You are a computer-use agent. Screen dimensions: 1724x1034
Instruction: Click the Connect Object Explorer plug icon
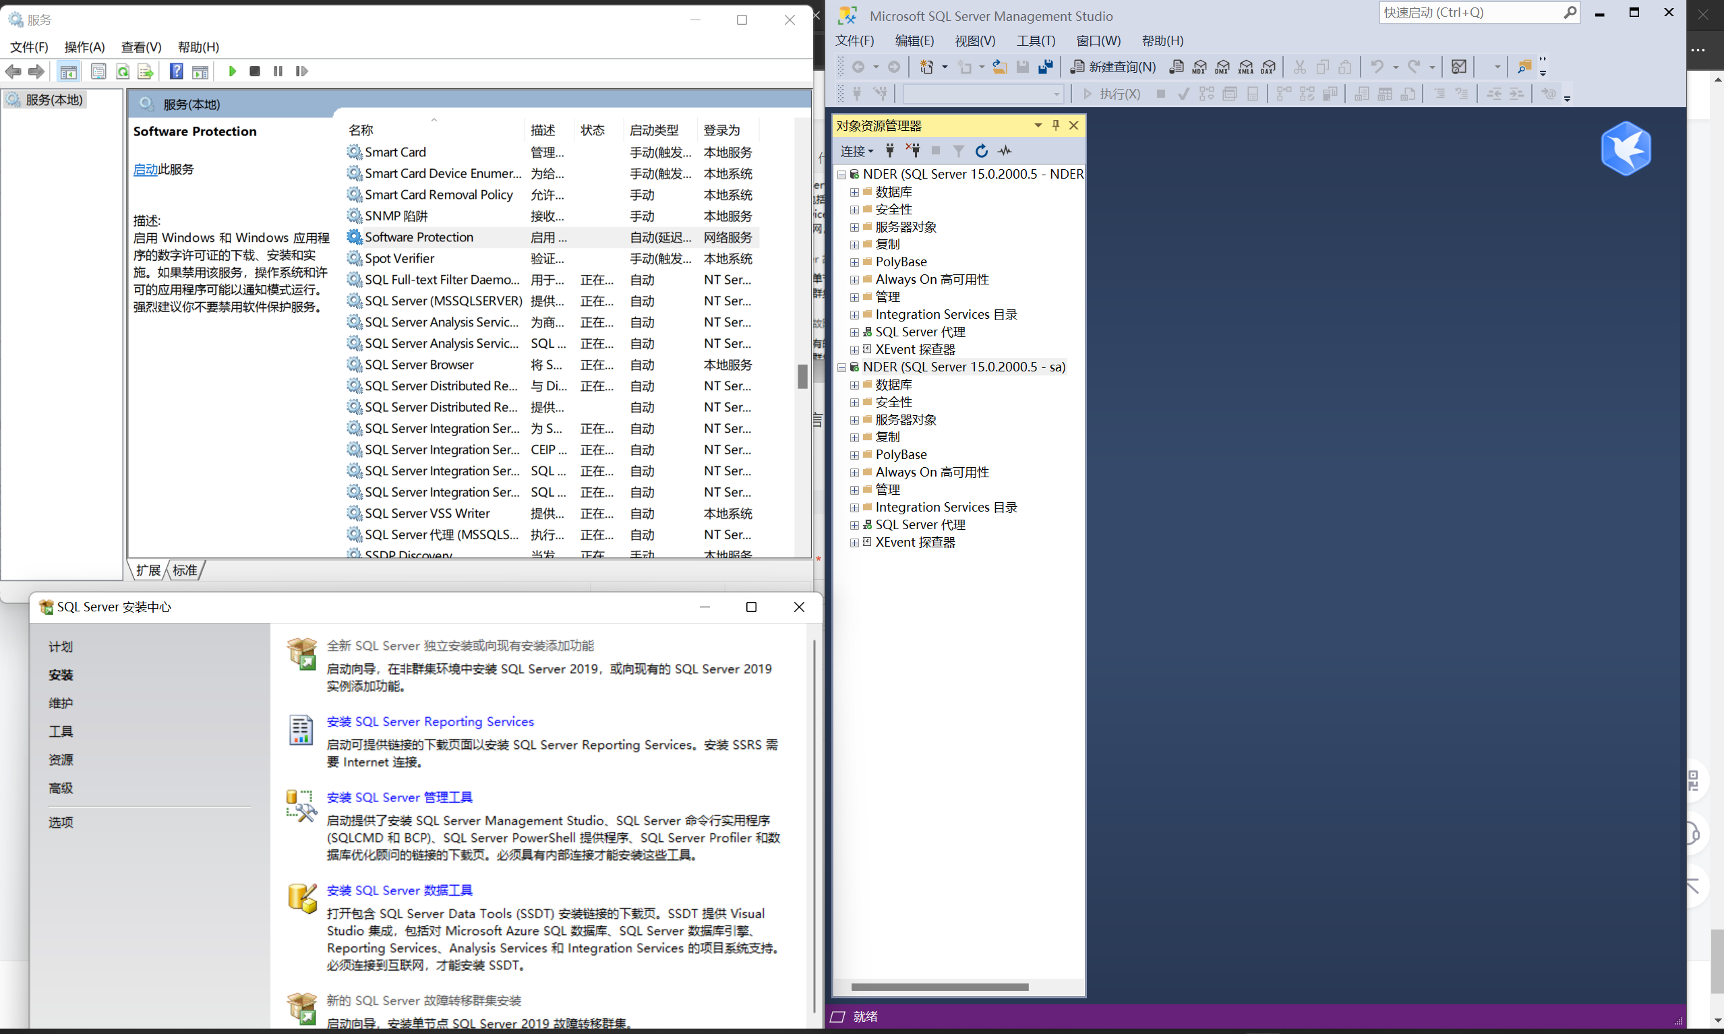point(890,150)
